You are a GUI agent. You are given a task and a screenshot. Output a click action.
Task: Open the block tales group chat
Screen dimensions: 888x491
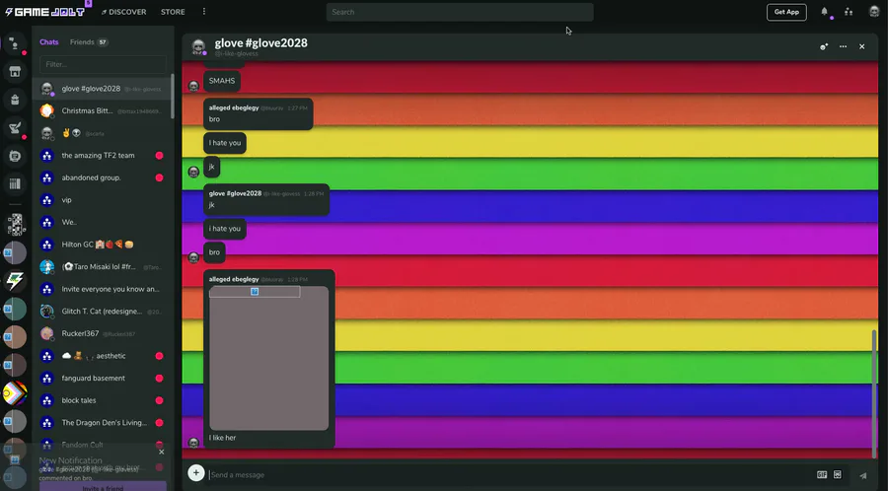coord(102,400)
